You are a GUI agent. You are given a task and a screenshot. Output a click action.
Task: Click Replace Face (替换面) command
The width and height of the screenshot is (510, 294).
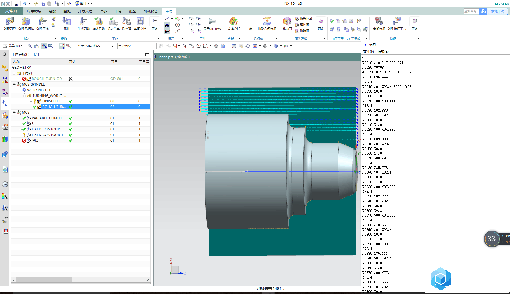302,25
